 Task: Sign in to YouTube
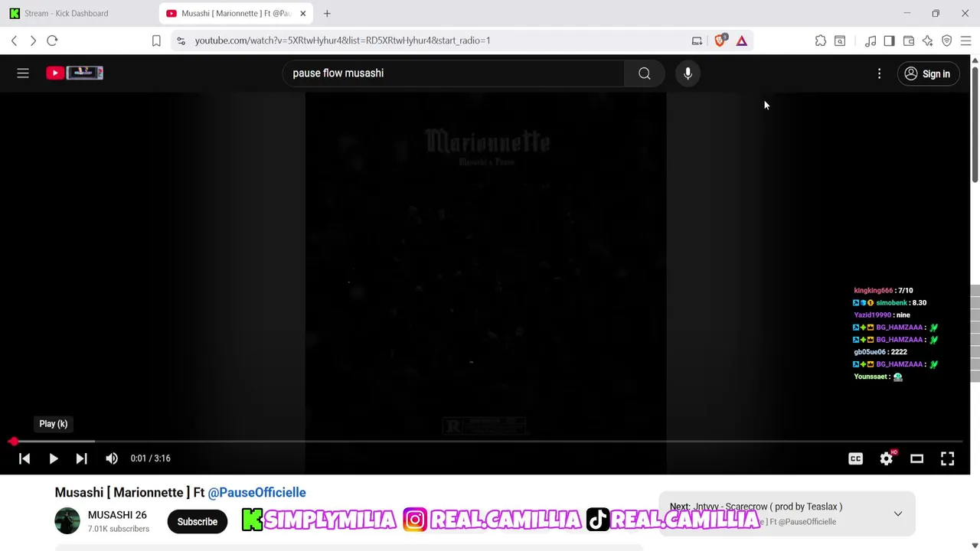[x=927, y=73]
